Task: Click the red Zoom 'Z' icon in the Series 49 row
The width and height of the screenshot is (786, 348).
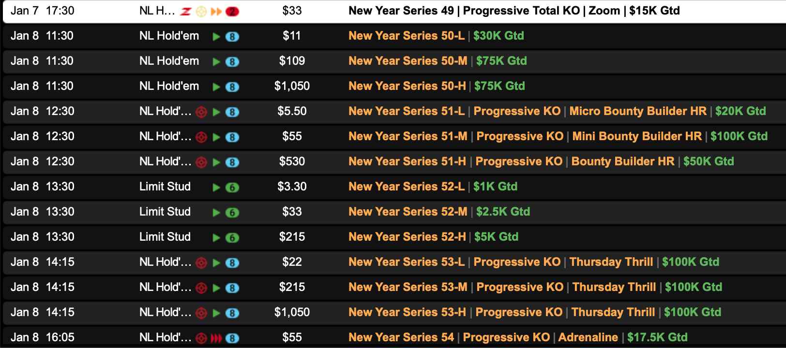Action: (186, 12)
